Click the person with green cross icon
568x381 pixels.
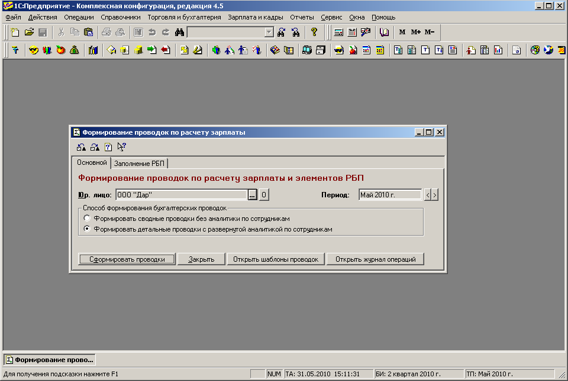pyautogui.click(x=217, y=50)
